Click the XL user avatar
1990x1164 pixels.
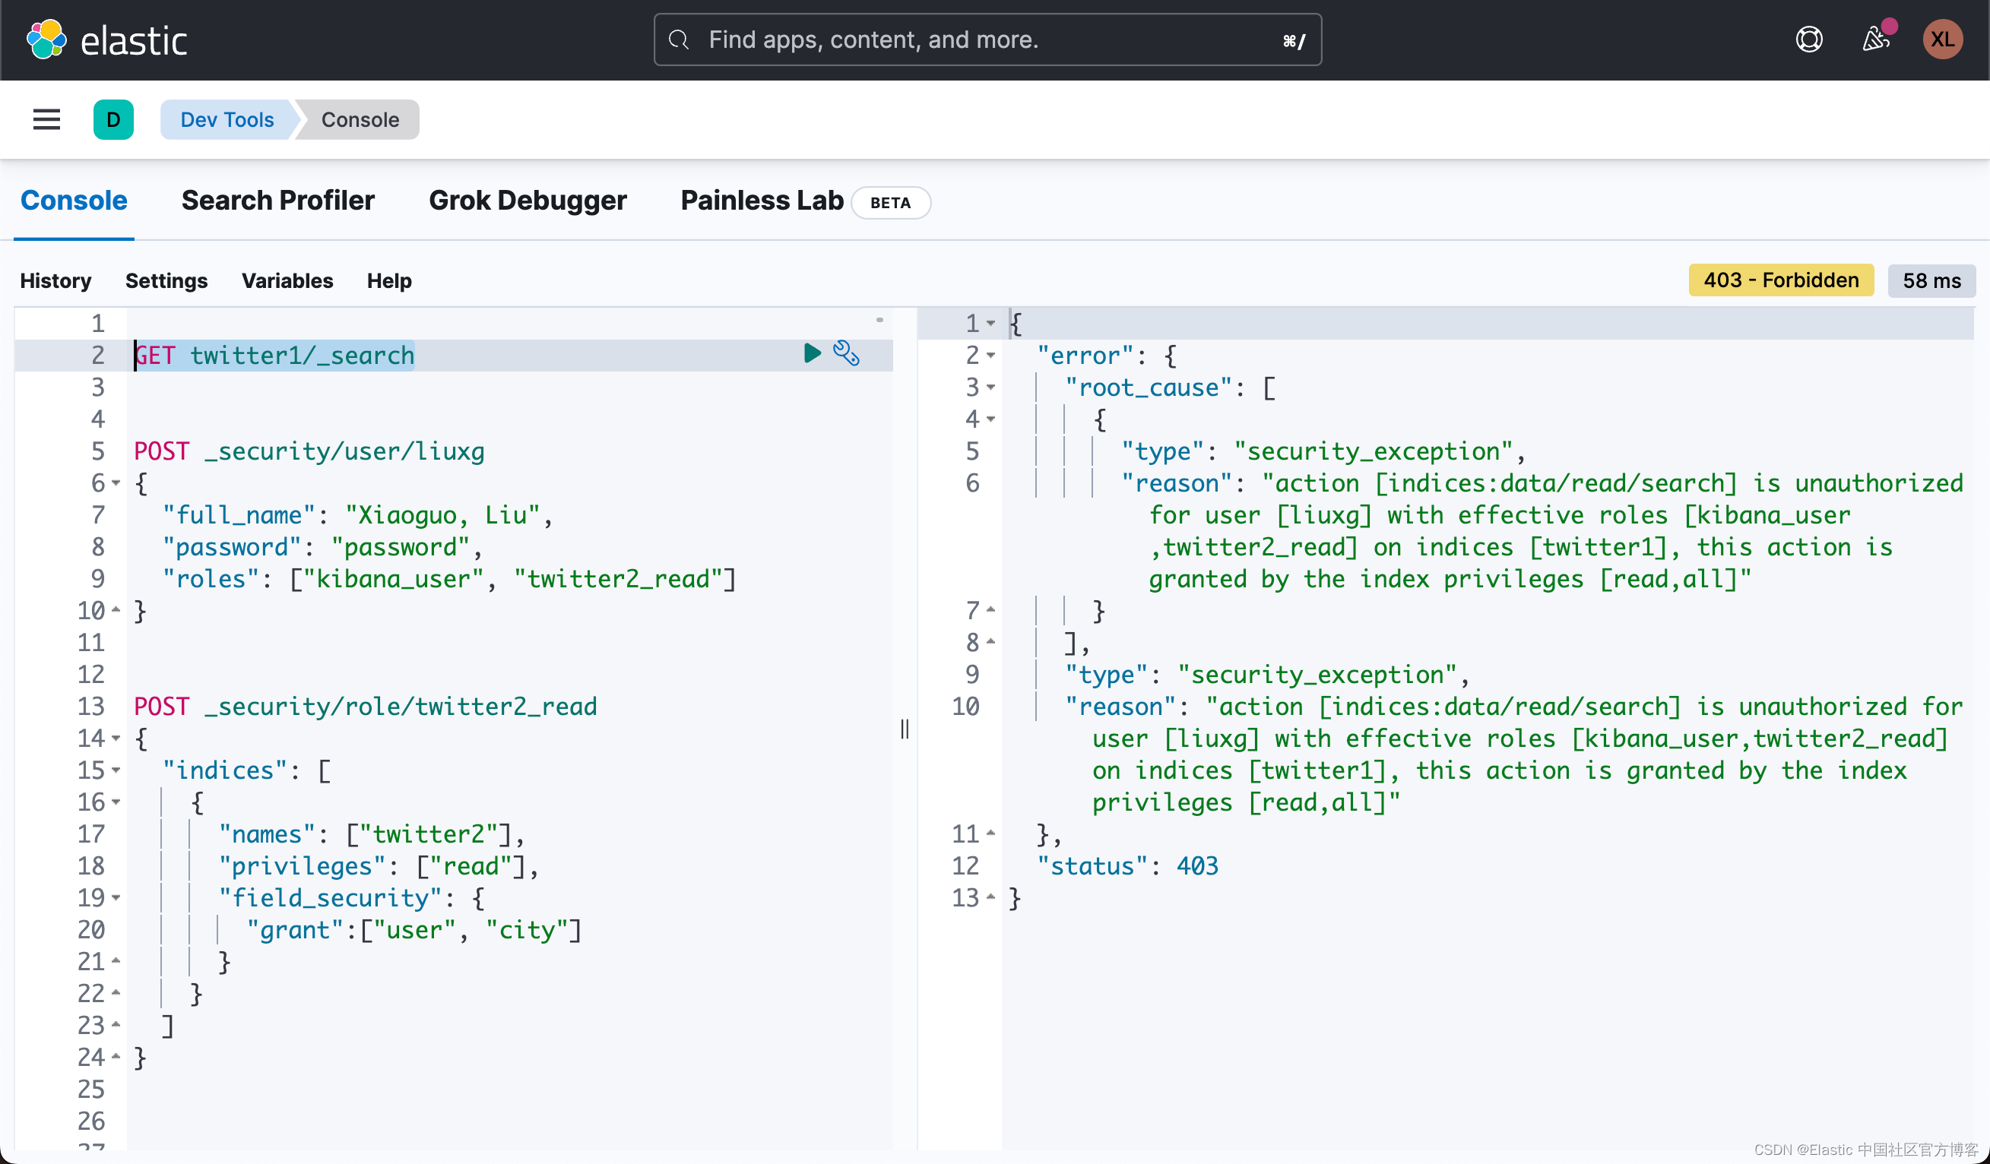coord(1943,40)
